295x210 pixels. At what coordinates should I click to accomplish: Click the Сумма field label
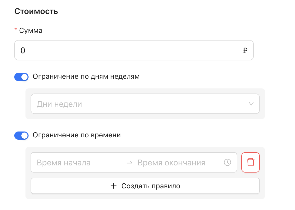point(31,31)
